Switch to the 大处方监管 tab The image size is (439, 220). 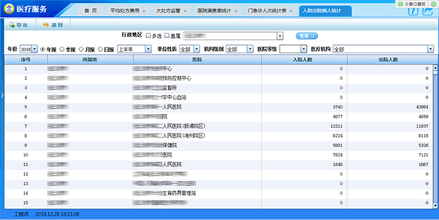pos(168,11)
